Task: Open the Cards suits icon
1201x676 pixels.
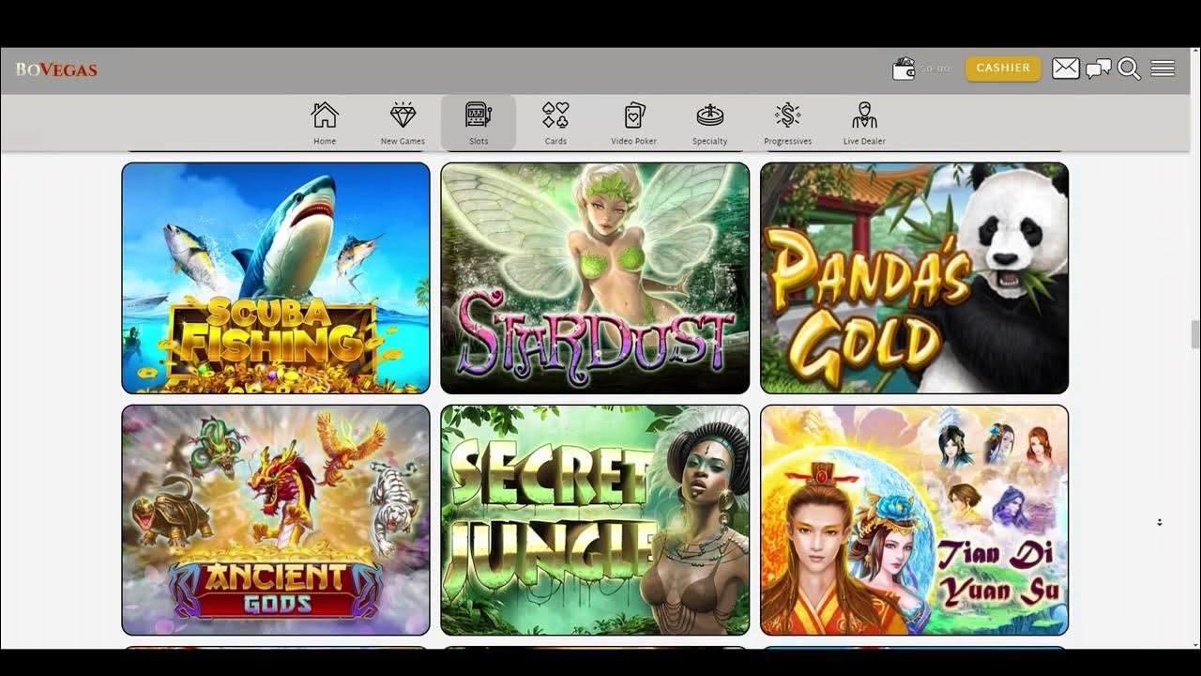Action: [x=555, y=115]
